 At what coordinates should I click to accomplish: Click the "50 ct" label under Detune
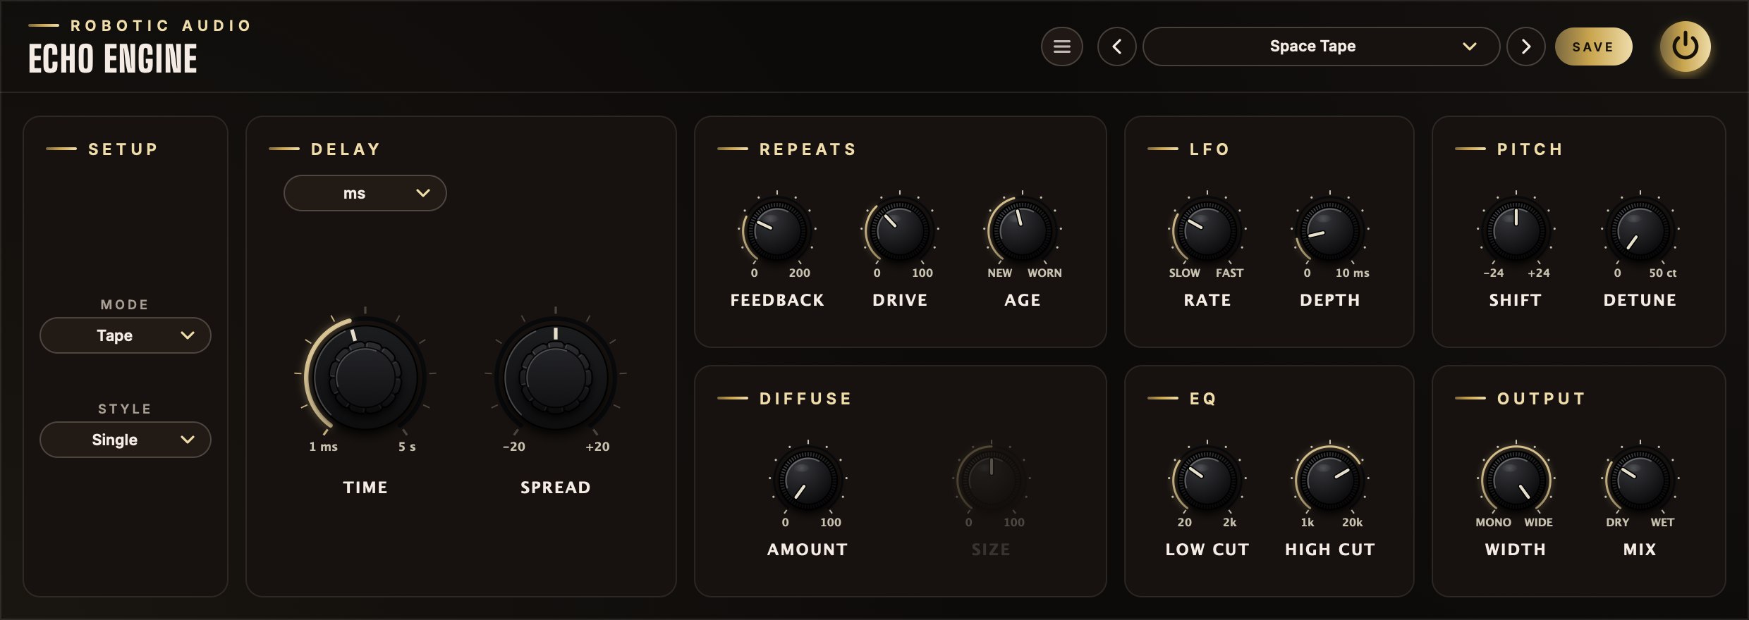[x=1662, y=273]
